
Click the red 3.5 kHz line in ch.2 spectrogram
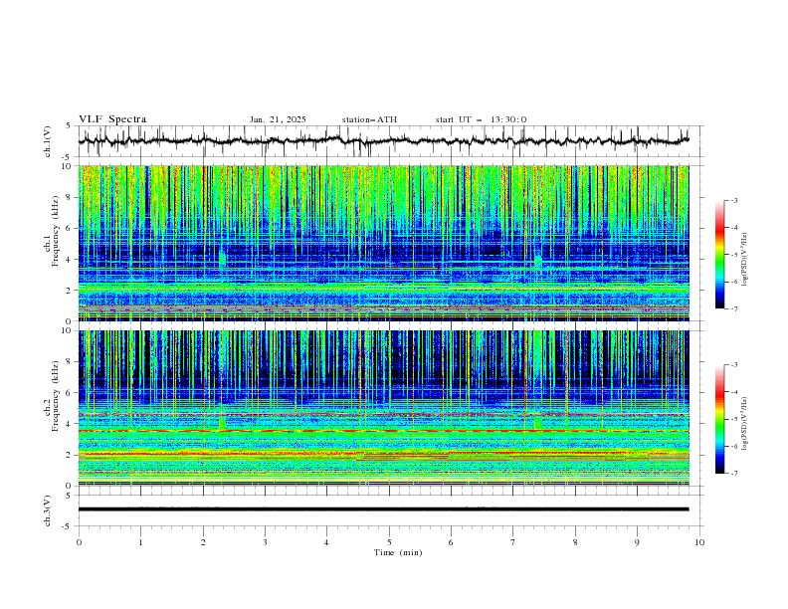(x=383, y=431)
